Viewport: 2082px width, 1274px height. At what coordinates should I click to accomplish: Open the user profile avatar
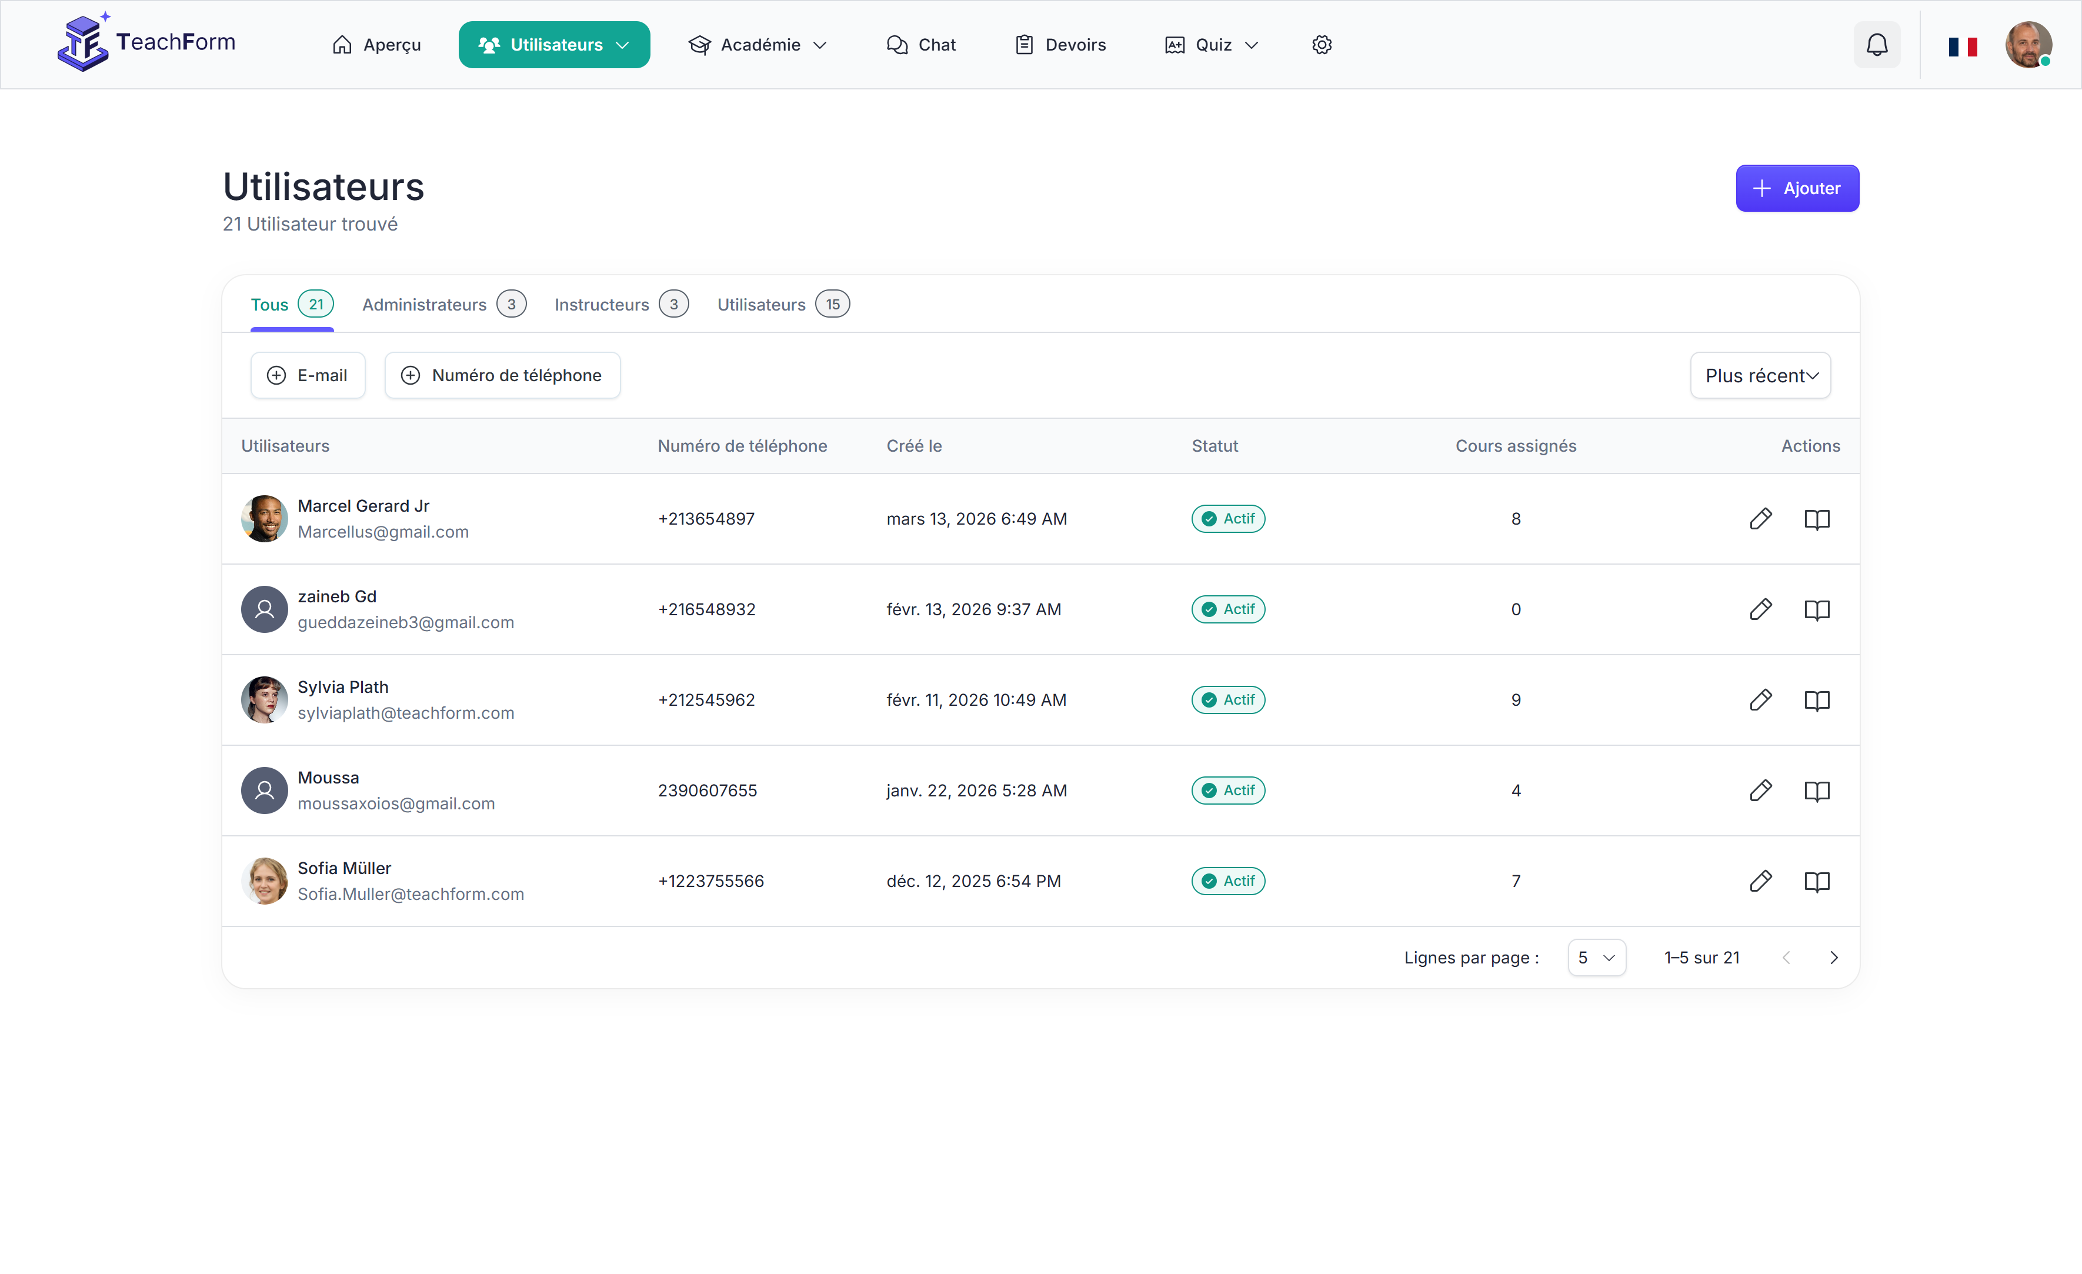pos(2027,45)
